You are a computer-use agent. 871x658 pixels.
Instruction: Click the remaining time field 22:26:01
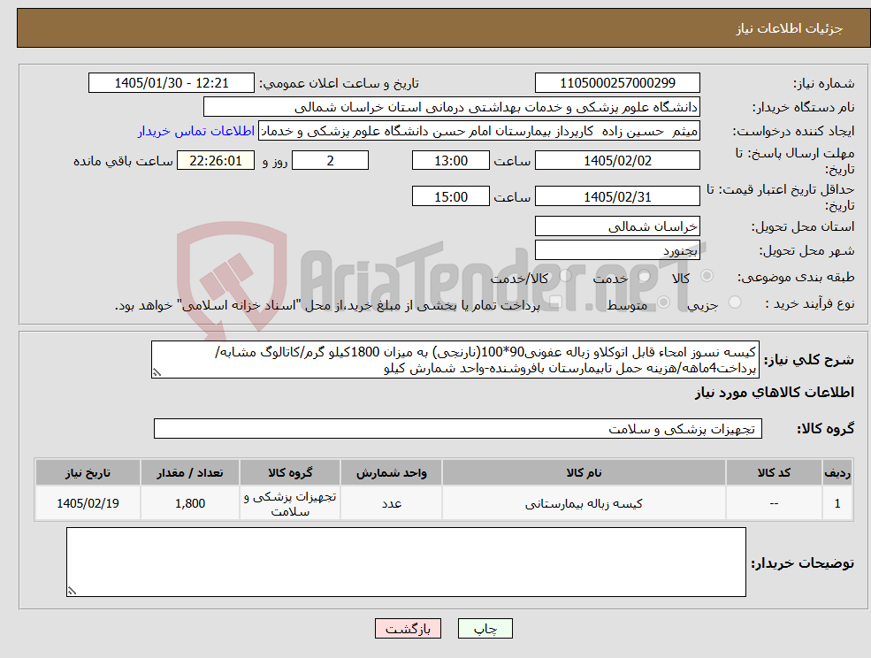point(216,161)
